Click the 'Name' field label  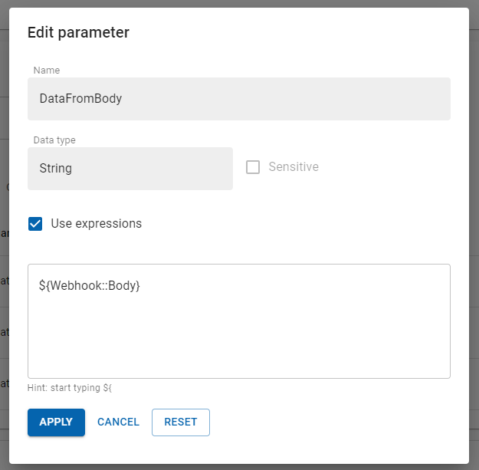(x=47, y=71)
